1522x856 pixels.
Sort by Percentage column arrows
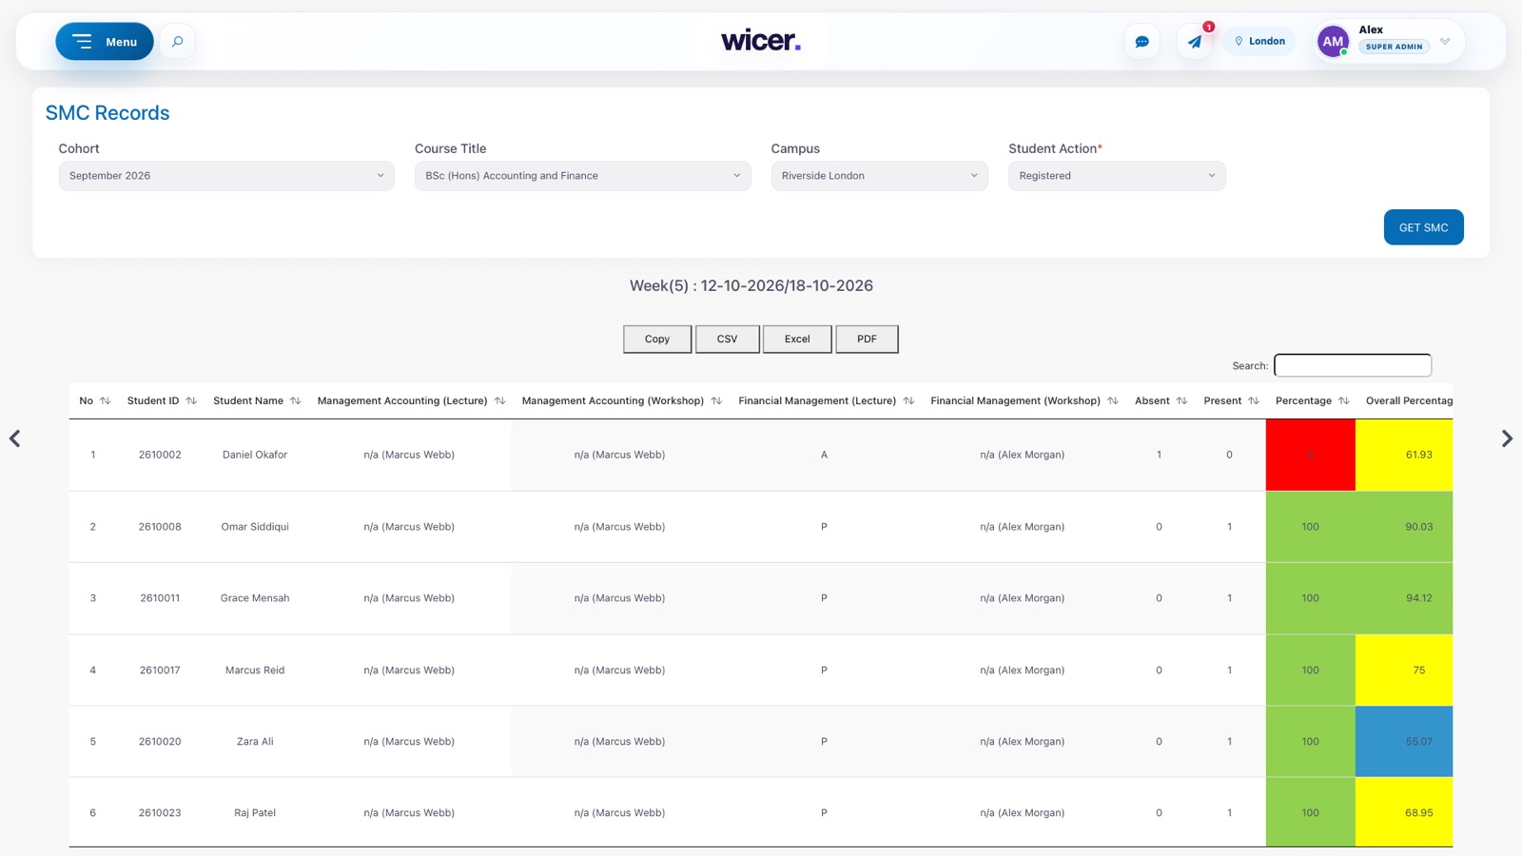[1344, 401]
